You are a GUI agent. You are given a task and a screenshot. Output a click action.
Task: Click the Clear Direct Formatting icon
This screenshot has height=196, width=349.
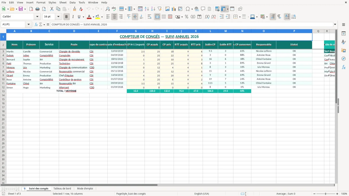pos(81,9)
